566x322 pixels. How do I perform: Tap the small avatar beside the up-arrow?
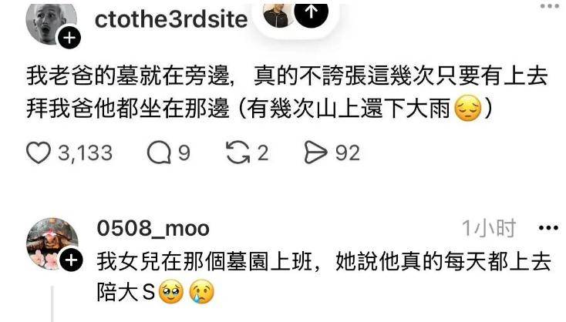[x=278, y=15]
